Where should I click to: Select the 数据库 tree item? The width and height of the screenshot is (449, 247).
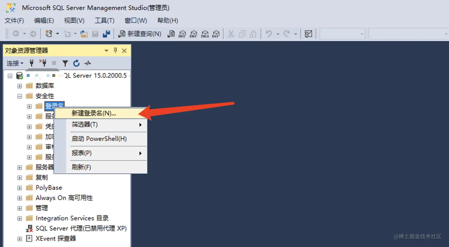[45, 86]
